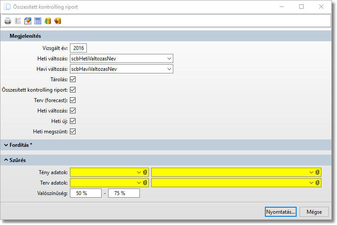Open the first Tény adatok dropdown arrow
The image size is (337, 225).
(139, 172)
